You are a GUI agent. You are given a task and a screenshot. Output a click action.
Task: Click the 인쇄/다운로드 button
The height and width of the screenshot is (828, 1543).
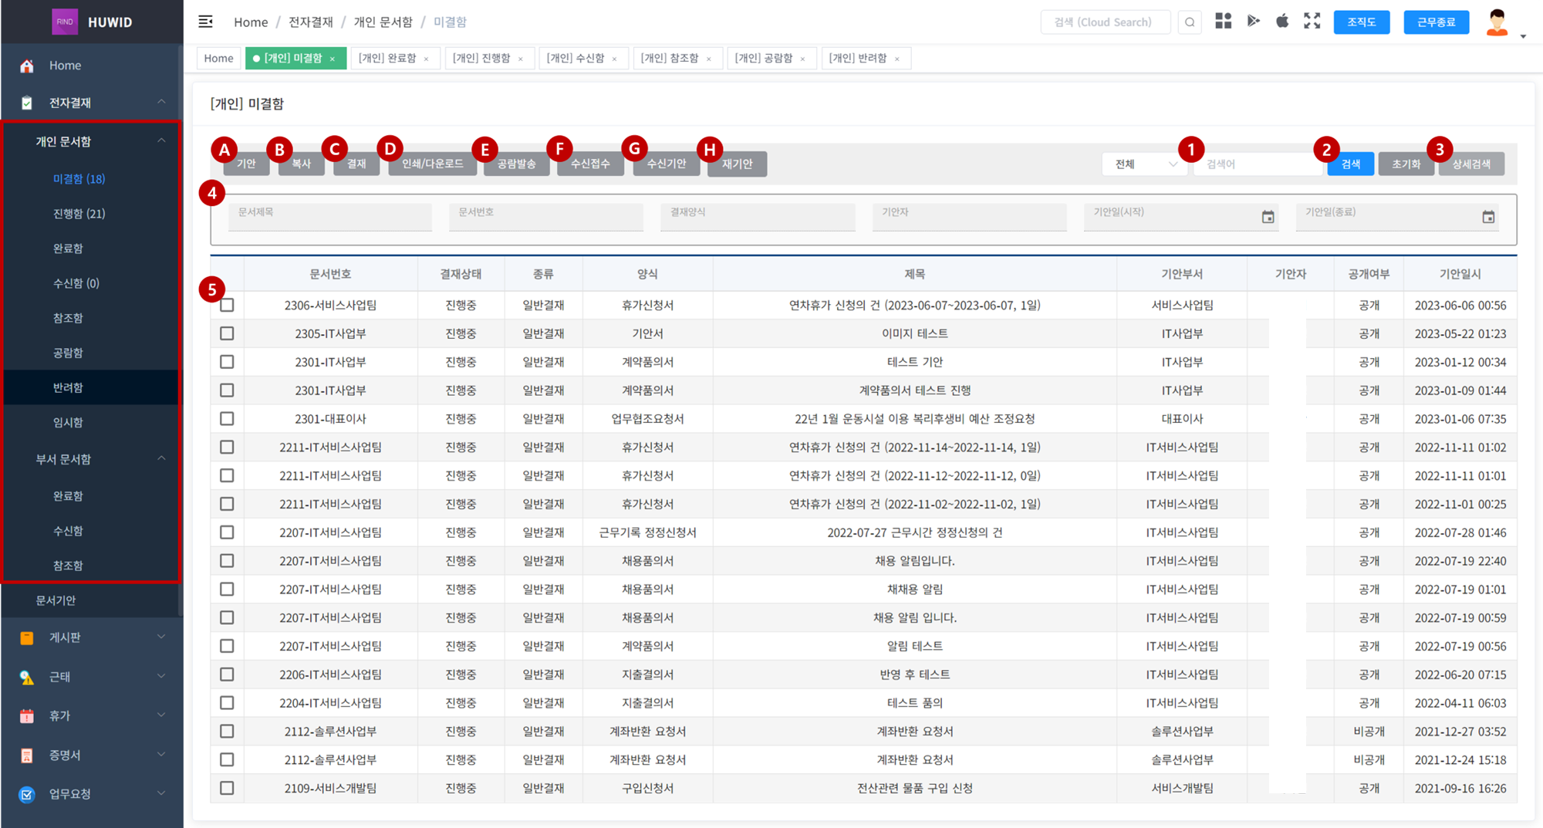[432, 164]
